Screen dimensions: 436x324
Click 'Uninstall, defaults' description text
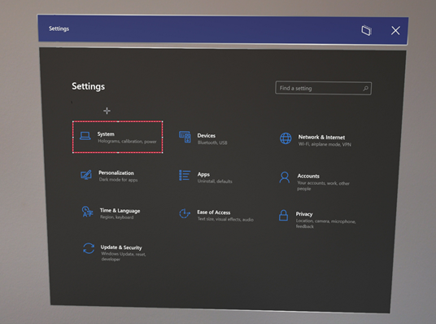coord(215,182)
